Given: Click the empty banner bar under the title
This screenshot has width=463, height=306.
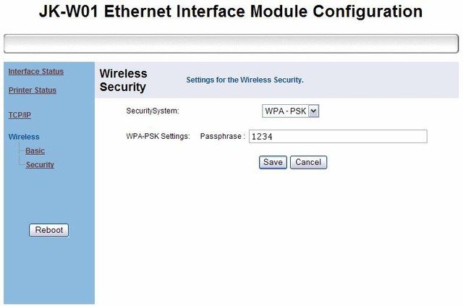Looking at the screenshot, I should (x=231, y=43).
